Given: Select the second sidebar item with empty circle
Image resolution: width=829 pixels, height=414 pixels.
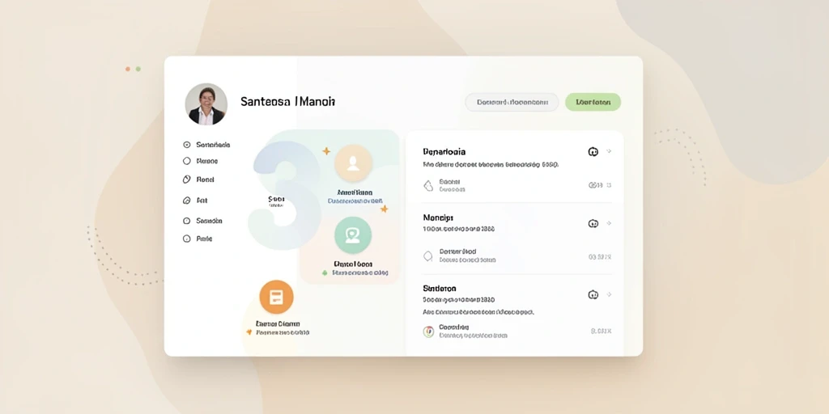Looking at the screenshot, I should pyautogui.click(x=201, y=161).
